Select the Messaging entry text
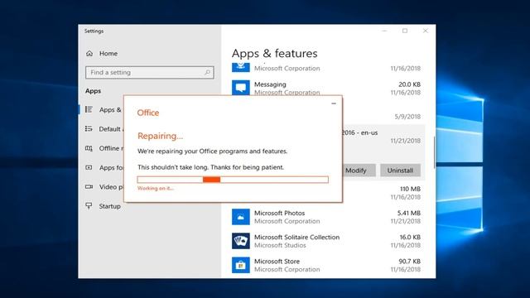Image resolution: width=530 pixels, height=298 pixels. pos(270,84)
